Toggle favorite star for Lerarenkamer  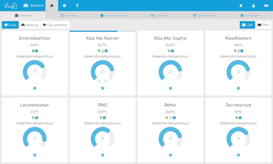[x=35, y=155]
